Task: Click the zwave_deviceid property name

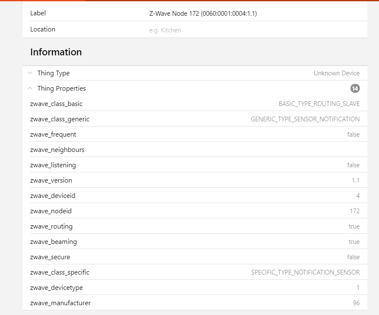Action: pos(53,196)
